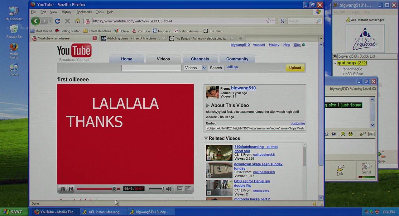Click the stop loading X icon

click(x=67, y=21)
